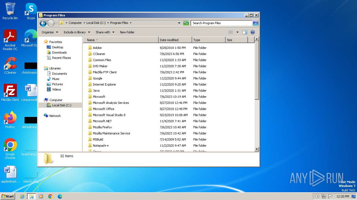Select the Microsoft Analysis Services folder
This screenshot has width=357, height=200.
[111, 103]
